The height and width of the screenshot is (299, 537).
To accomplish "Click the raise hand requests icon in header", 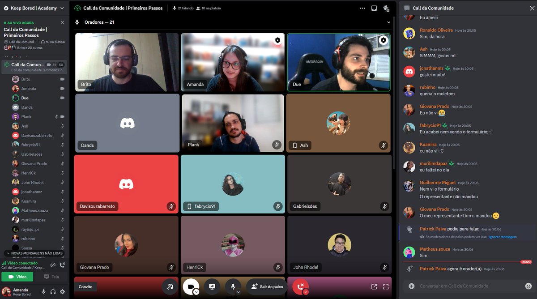I will coord(386,8).
